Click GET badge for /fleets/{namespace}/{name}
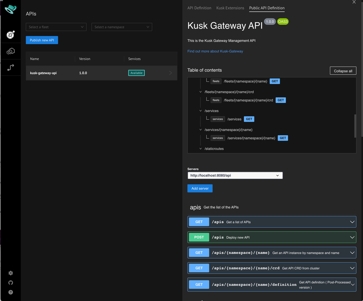 pos(275,81)
